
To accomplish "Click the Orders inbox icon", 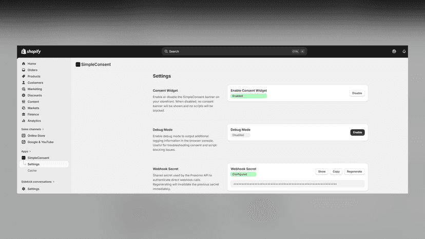I will (x=24, y=70).
